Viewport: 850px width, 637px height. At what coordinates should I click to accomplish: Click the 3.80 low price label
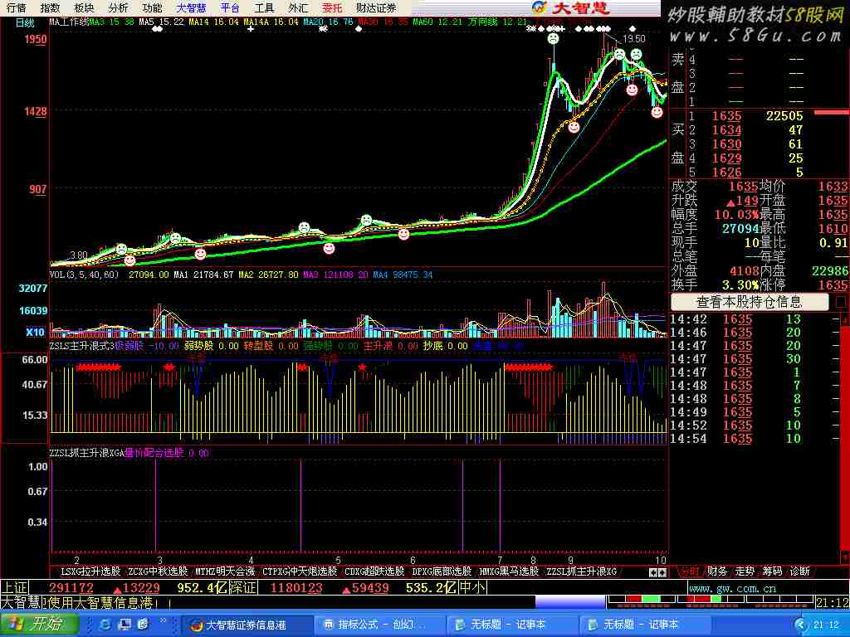79,255
